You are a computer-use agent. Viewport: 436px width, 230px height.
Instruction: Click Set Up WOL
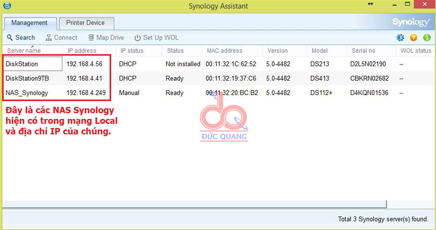[157, 38]
